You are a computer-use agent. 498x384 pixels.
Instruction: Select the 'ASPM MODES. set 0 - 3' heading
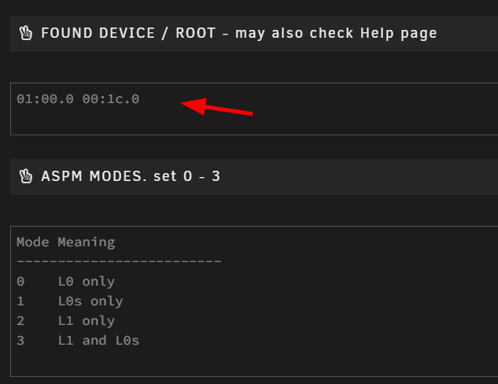pyautogui.click(x=131, y=176)
